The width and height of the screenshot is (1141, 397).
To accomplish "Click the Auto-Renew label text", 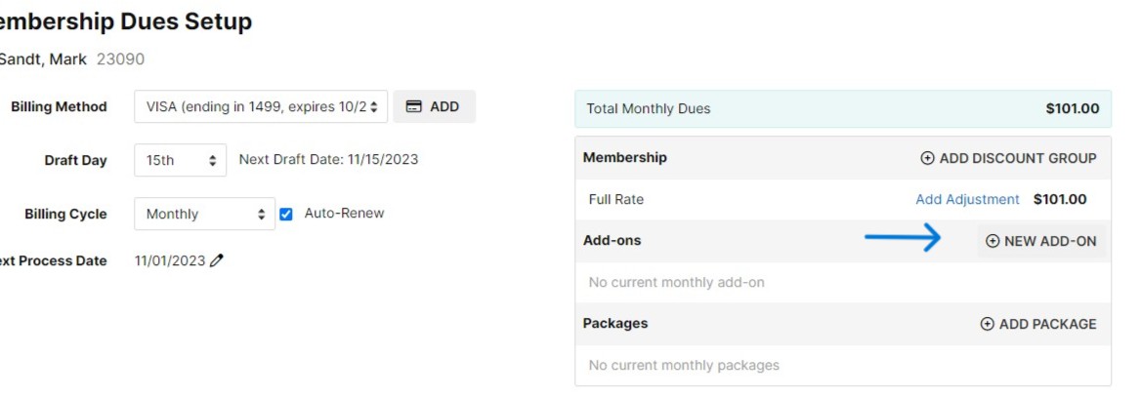I will coord(344,213).
